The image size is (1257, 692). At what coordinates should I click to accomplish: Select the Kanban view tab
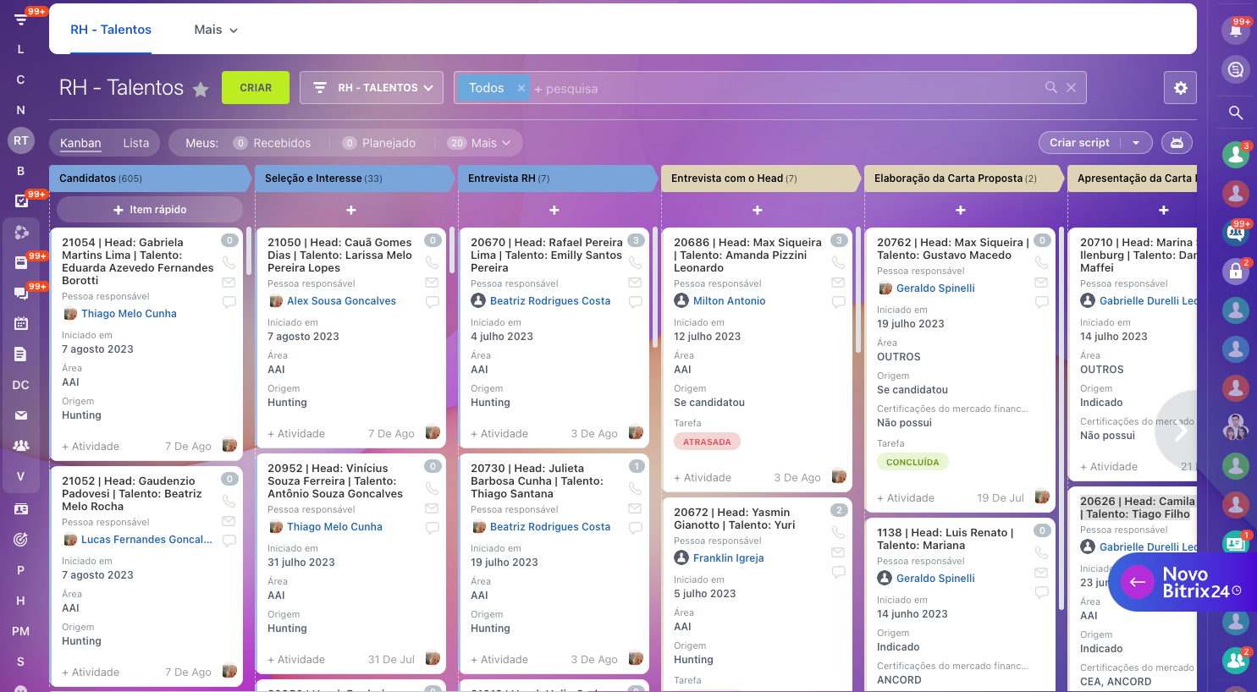tap(80, 143)
